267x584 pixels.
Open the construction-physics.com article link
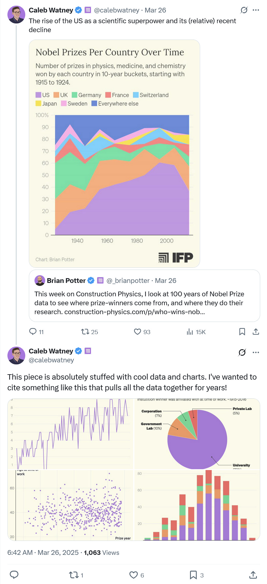tap(134, 312)
